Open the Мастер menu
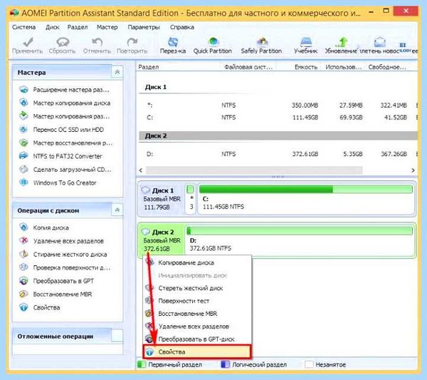 pos(107,27)
